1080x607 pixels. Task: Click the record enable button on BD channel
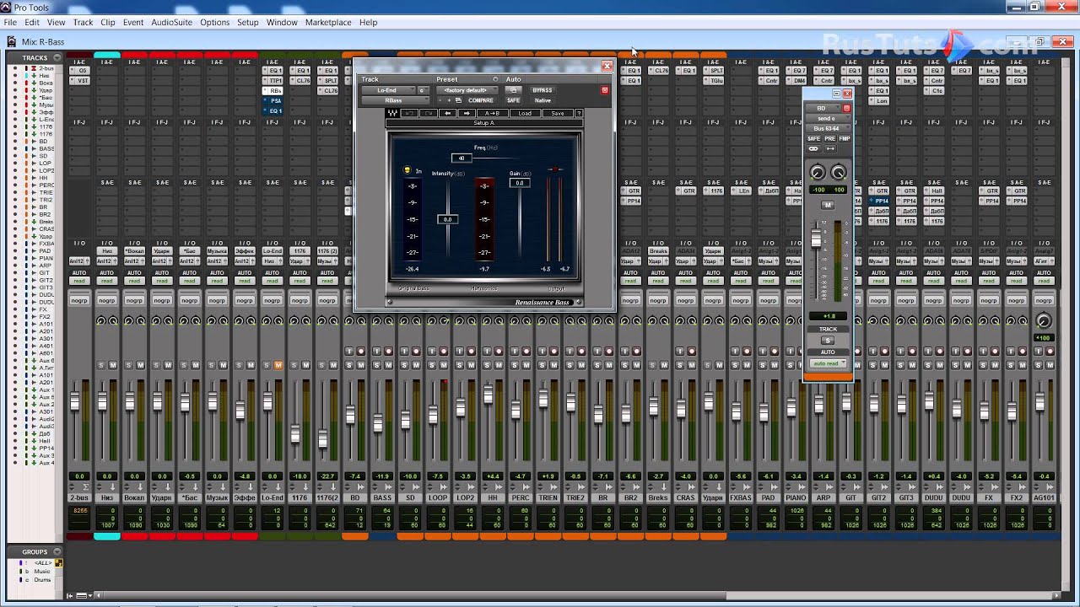(x=361, y=351)
